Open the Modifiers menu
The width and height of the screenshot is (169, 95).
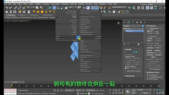(38, 4)
